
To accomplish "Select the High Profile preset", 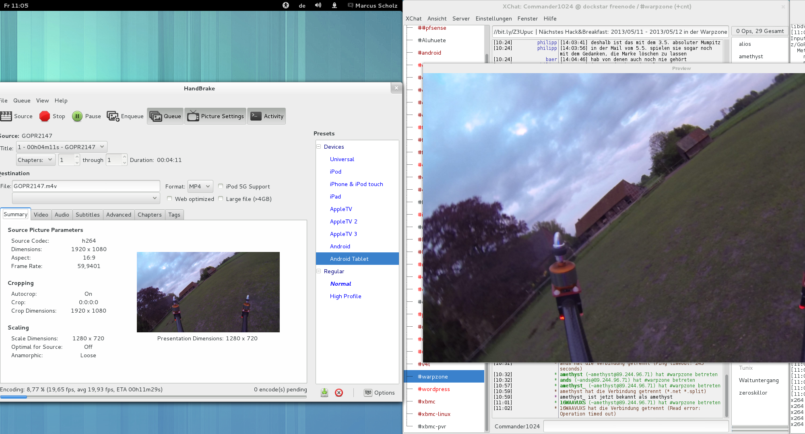I will pos(345,296).
